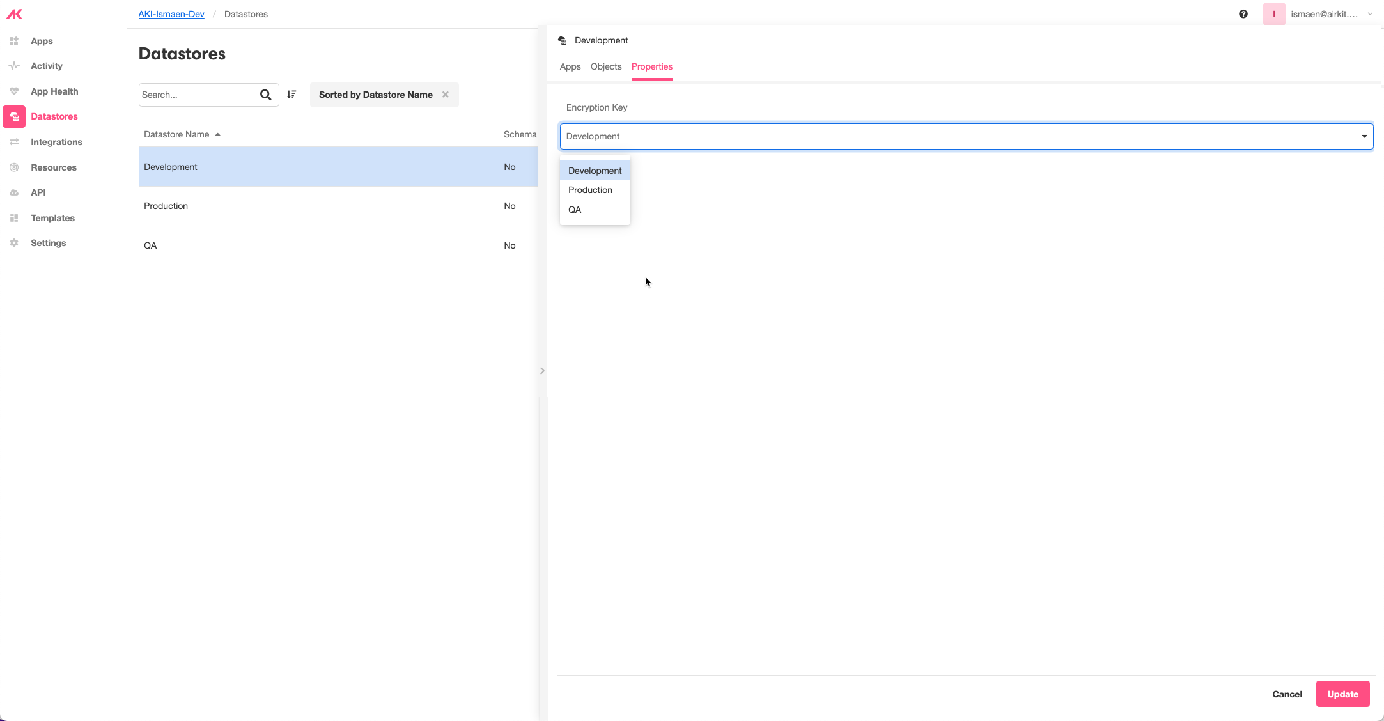Switch to the Apps tab in panel
1384x721 pixels.
point(570,66)
